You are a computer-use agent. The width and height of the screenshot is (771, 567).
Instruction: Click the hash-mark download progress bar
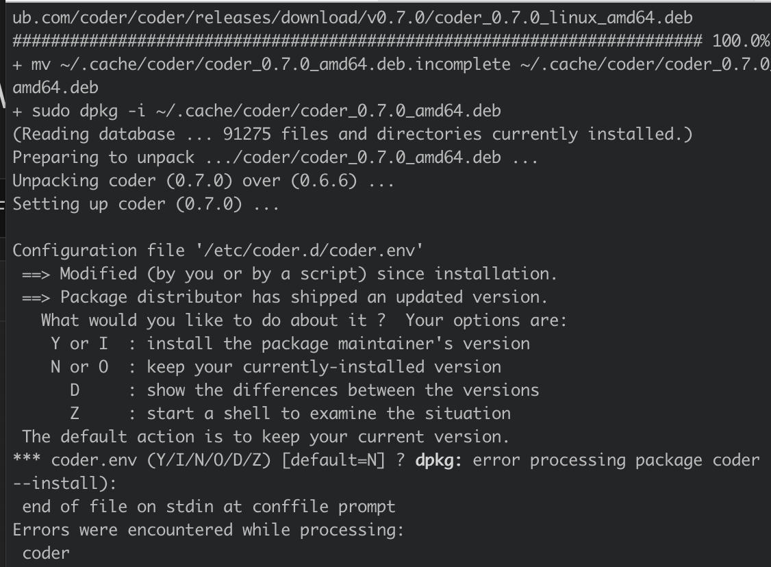(x=357, y=41)
